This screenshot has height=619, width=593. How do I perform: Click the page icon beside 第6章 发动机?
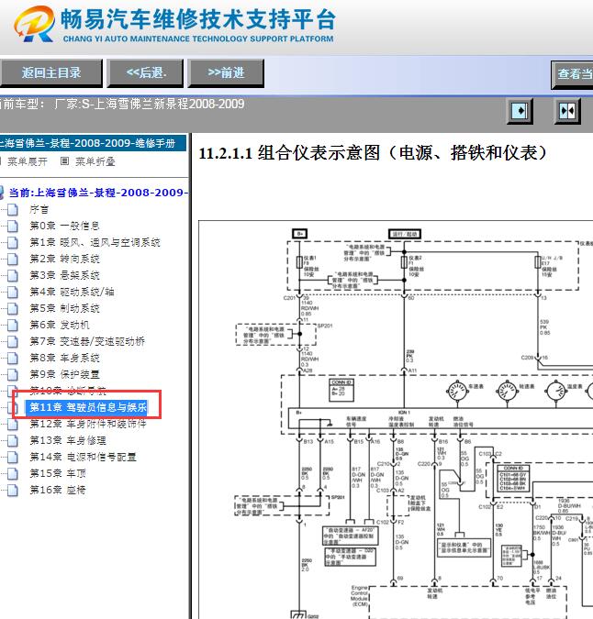coord(13,325)
